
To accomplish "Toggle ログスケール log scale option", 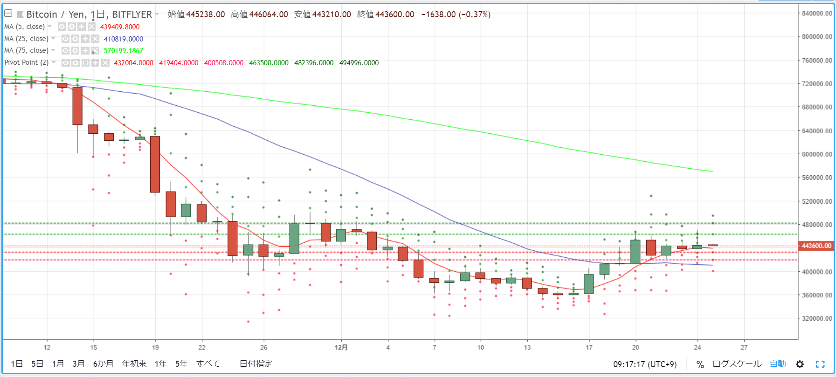I will pyautogui.click(x=737, y=364).
